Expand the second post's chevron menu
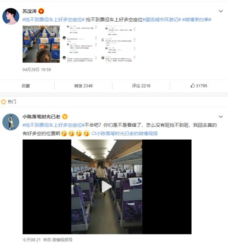 coord(221,116)
